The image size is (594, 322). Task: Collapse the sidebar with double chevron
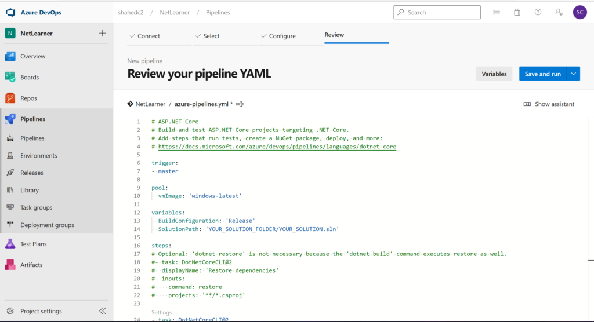[x=103, y=311]
